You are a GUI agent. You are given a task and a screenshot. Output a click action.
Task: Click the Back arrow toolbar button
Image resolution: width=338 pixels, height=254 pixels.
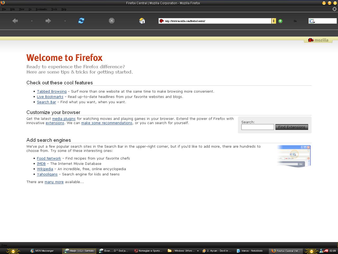pyautogui.click(x=15, y=21)
